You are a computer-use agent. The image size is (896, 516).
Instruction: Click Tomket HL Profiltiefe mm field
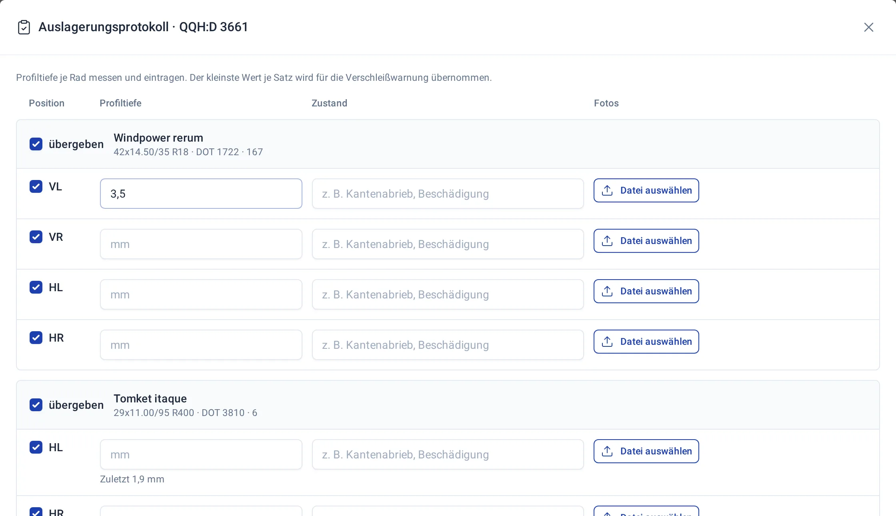tap(201, 454)
